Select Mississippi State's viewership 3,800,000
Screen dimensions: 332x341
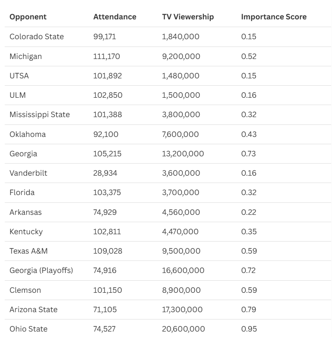click(x=181, y=115)
